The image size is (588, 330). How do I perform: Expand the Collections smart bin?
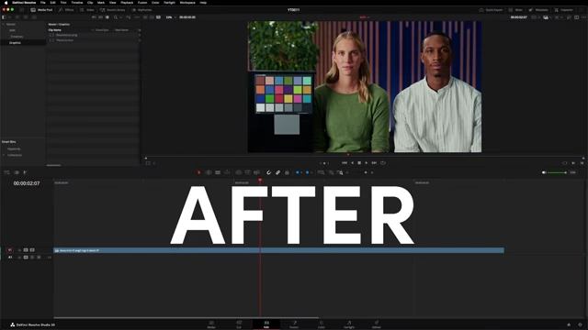click(4, 155)
